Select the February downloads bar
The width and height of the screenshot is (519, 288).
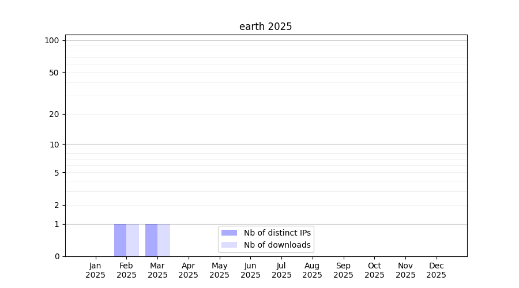coord(133,240)
